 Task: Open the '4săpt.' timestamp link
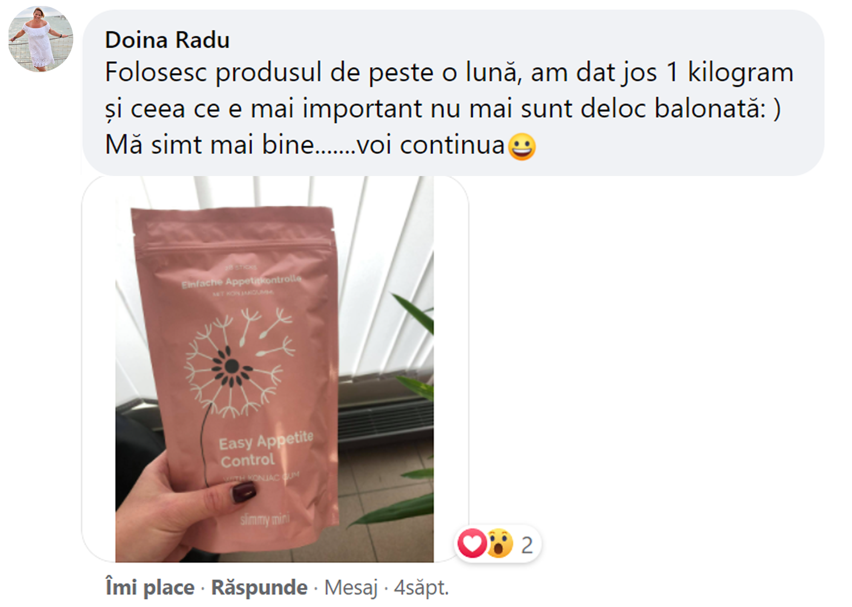421,588
